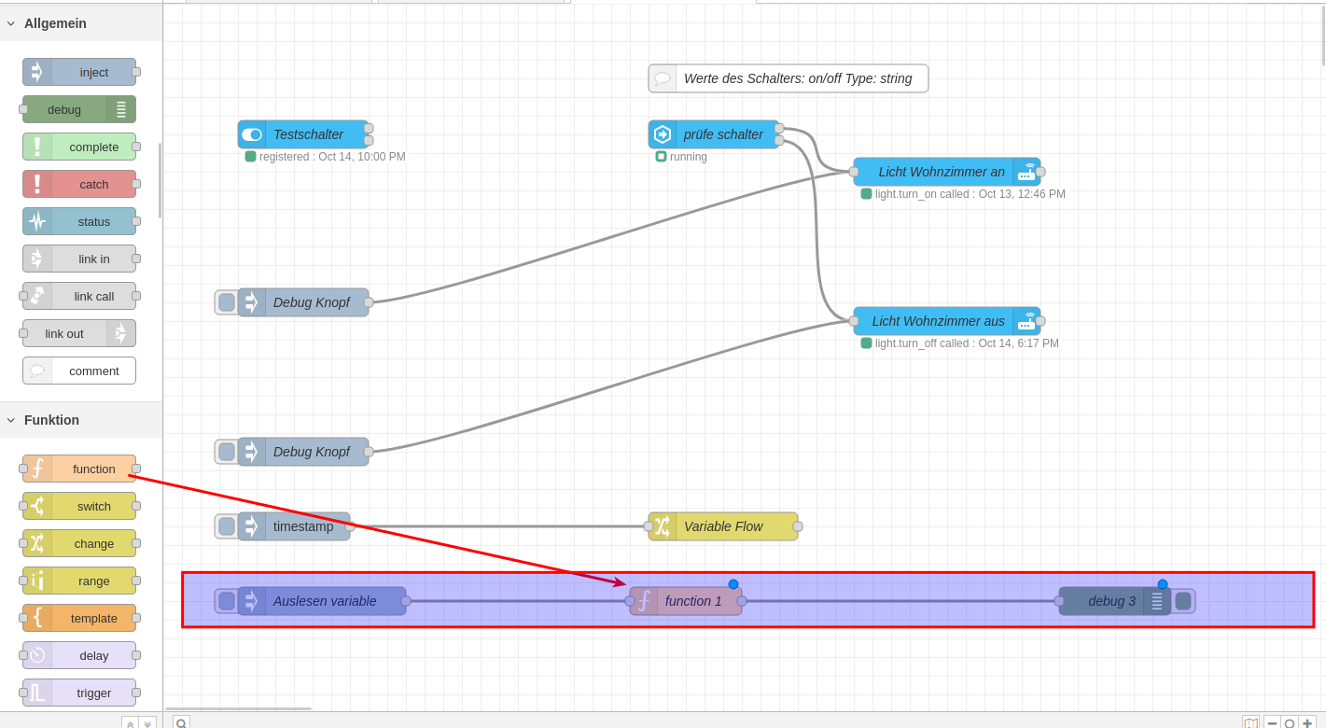Select the Variable Flow change node
This screenshot has width=1326, height=728.
[x=722, y=526]
